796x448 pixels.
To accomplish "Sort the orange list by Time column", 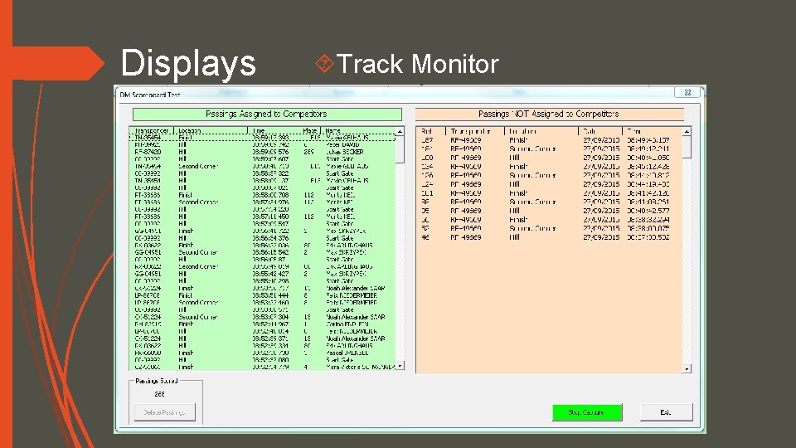I will tap(653, 131).
